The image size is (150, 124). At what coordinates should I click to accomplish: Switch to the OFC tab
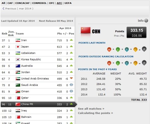coord(52,3)
